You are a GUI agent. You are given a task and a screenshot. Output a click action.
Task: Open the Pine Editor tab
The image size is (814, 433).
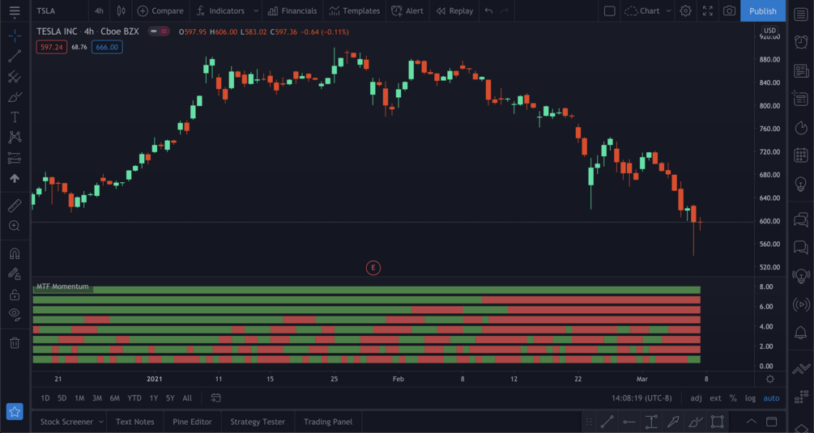(x=192, y=422)
